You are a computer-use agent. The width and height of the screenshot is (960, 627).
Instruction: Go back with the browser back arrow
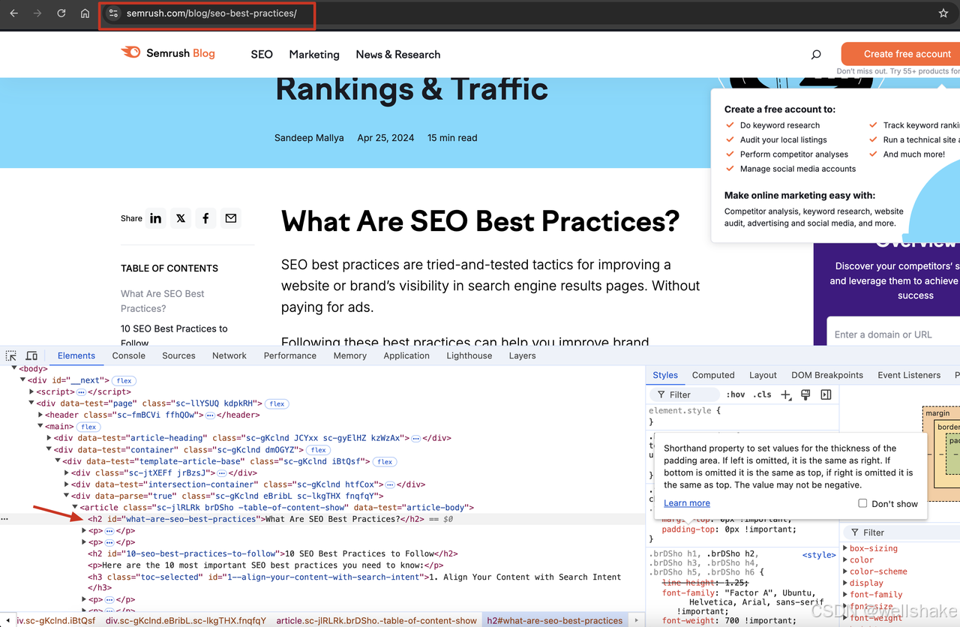point(13,13)
